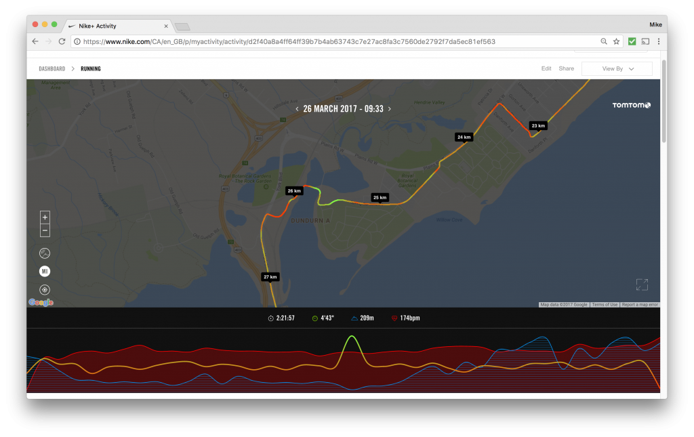
Task: Click the 25 km route marker
Action: click(380, 198)
